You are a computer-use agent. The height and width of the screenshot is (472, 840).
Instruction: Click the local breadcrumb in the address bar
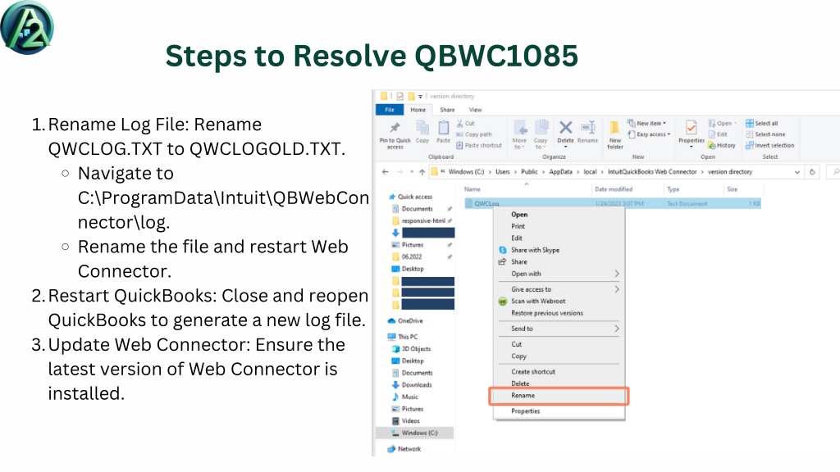click(590, 172)
